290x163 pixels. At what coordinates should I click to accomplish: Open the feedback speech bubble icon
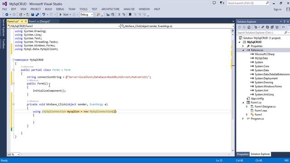[214, 3]
